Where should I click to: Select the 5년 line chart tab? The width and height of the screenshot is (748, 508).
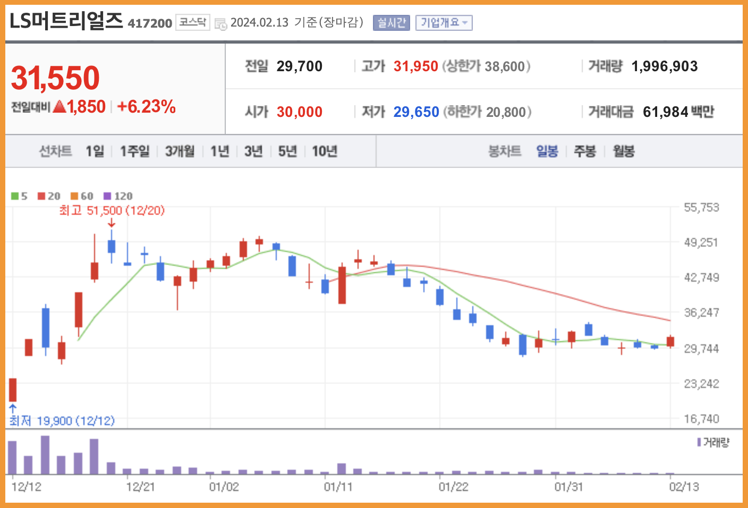[287, 151]
